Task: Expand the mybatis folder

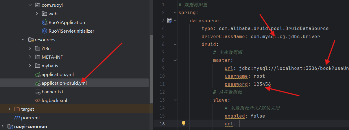Action: [x=30, y=66]
